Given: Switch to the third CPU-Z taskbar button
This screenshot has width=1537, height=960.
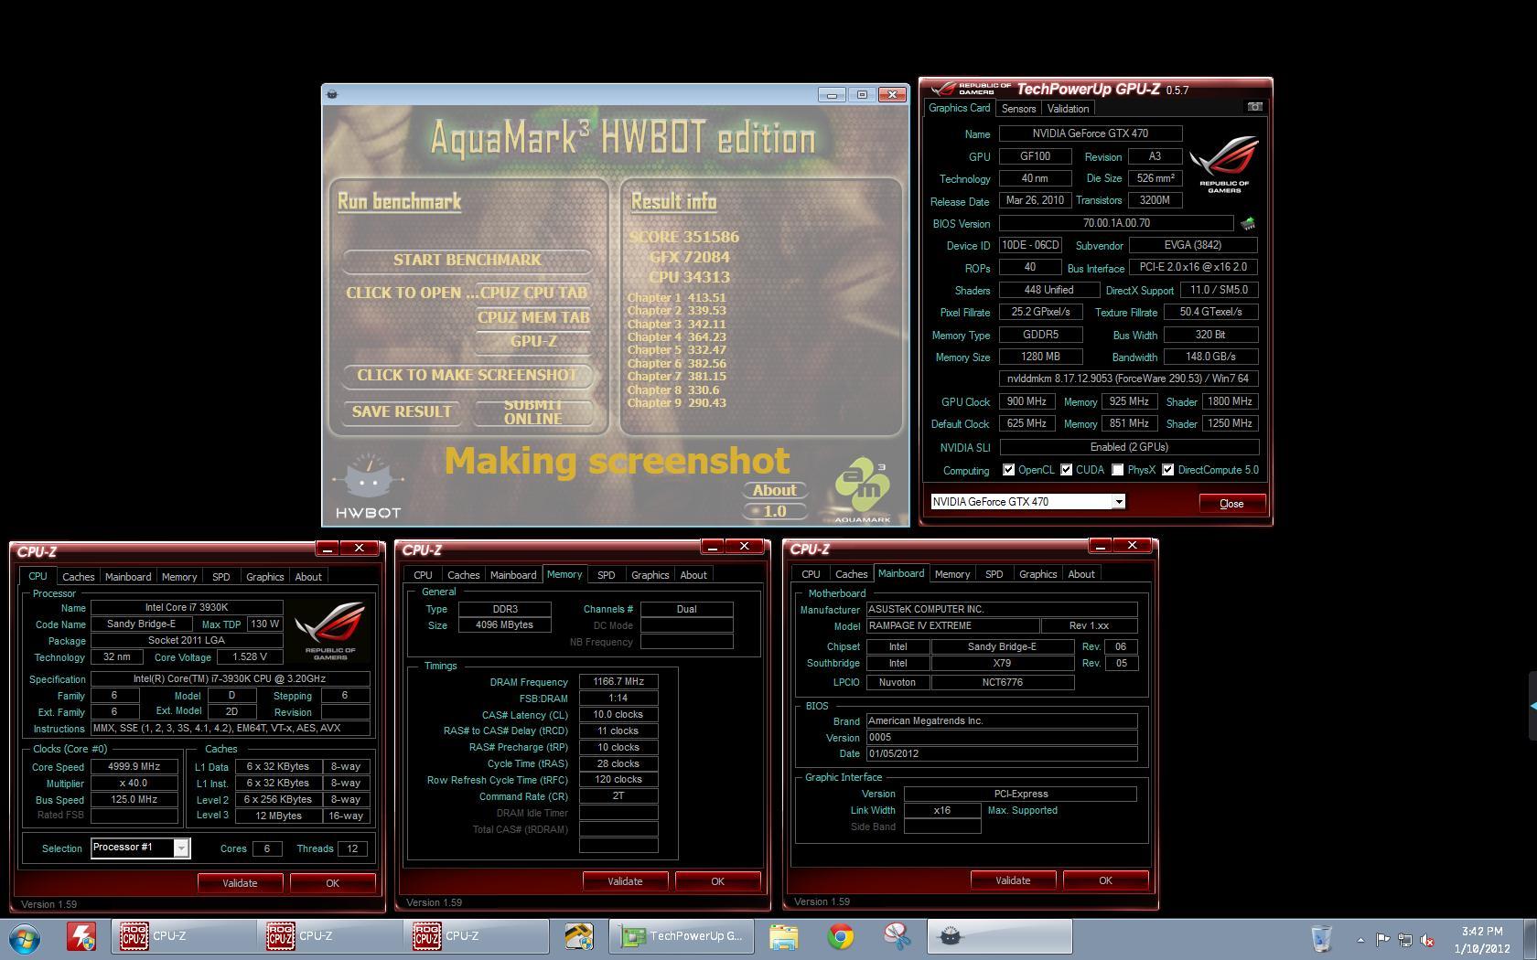Looking at the screenshot, I should click(x=477, y=936).
